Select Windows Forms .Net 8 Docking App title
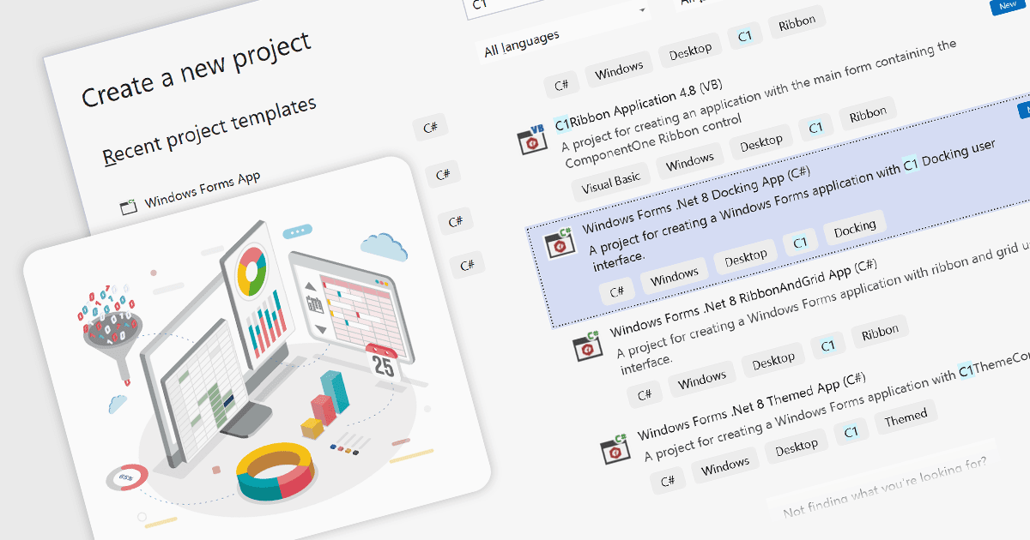Viewport: 1030px width, 540px height. [696, 201]
